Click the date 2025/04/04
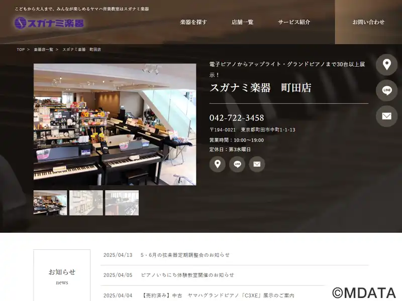Image resolution: width=402 pixels, height=301 pixels. 118,295
